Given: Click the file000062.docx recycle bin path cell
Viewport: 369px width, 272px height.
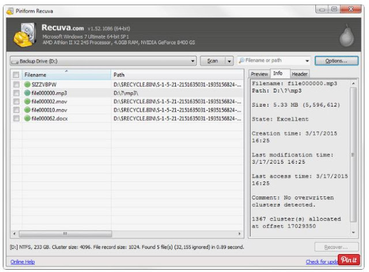Looking at the screenshot, I should coord(177,119).
